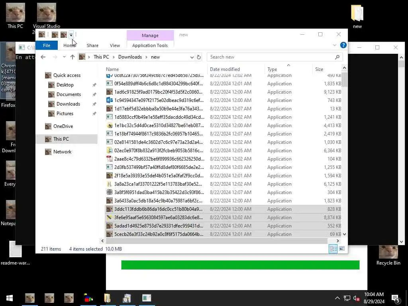Open the network status tray icon
The height and width of the screenshot is (306, 408).
click(347, 298)
